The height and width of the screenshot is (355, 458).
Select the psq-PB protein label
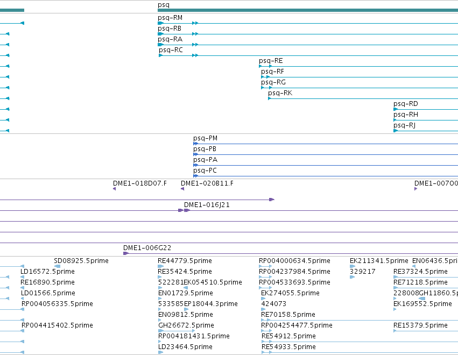point(205,149)
